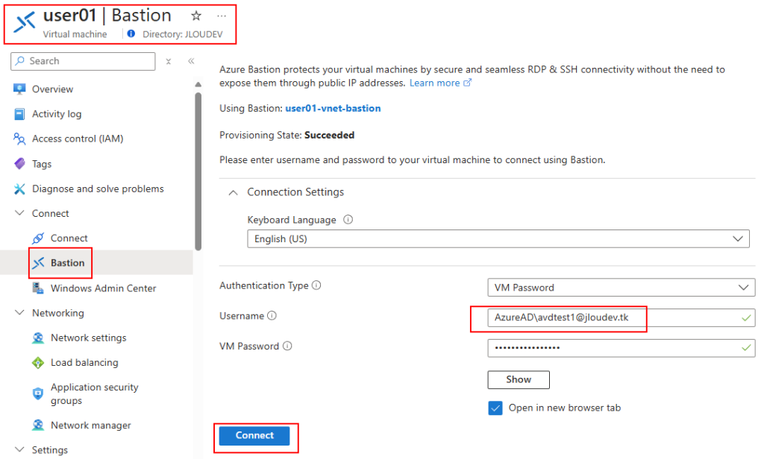Click the Provisioning State 'Succeeded' text
Screen dimensions: 764x459
click(329, 135)
